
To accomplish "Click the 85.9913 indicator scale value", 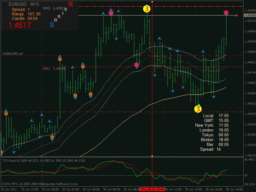I will tap(249, 160).
